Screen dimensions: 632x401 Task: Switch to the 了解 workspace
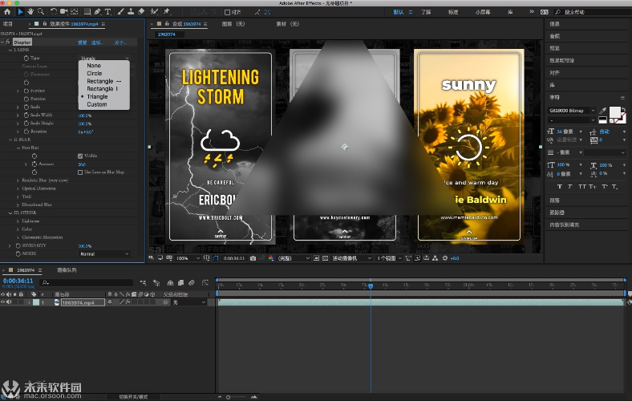[425, 12]
